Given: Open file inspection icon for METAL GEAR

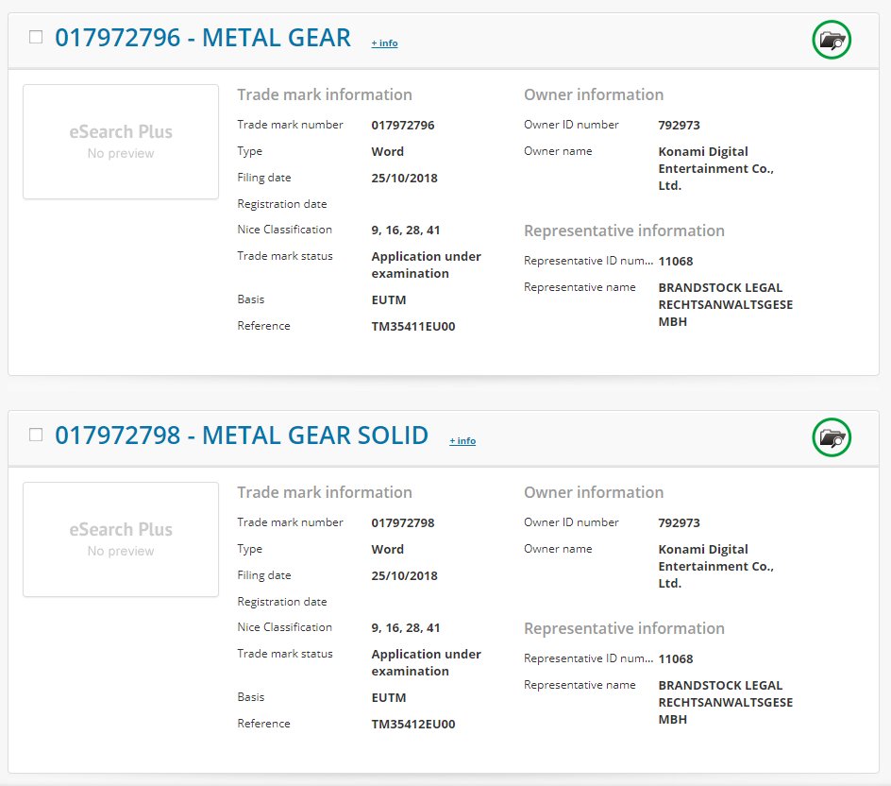Looking at the screenshot, I should pyautogui.click(x=832, y=40).
